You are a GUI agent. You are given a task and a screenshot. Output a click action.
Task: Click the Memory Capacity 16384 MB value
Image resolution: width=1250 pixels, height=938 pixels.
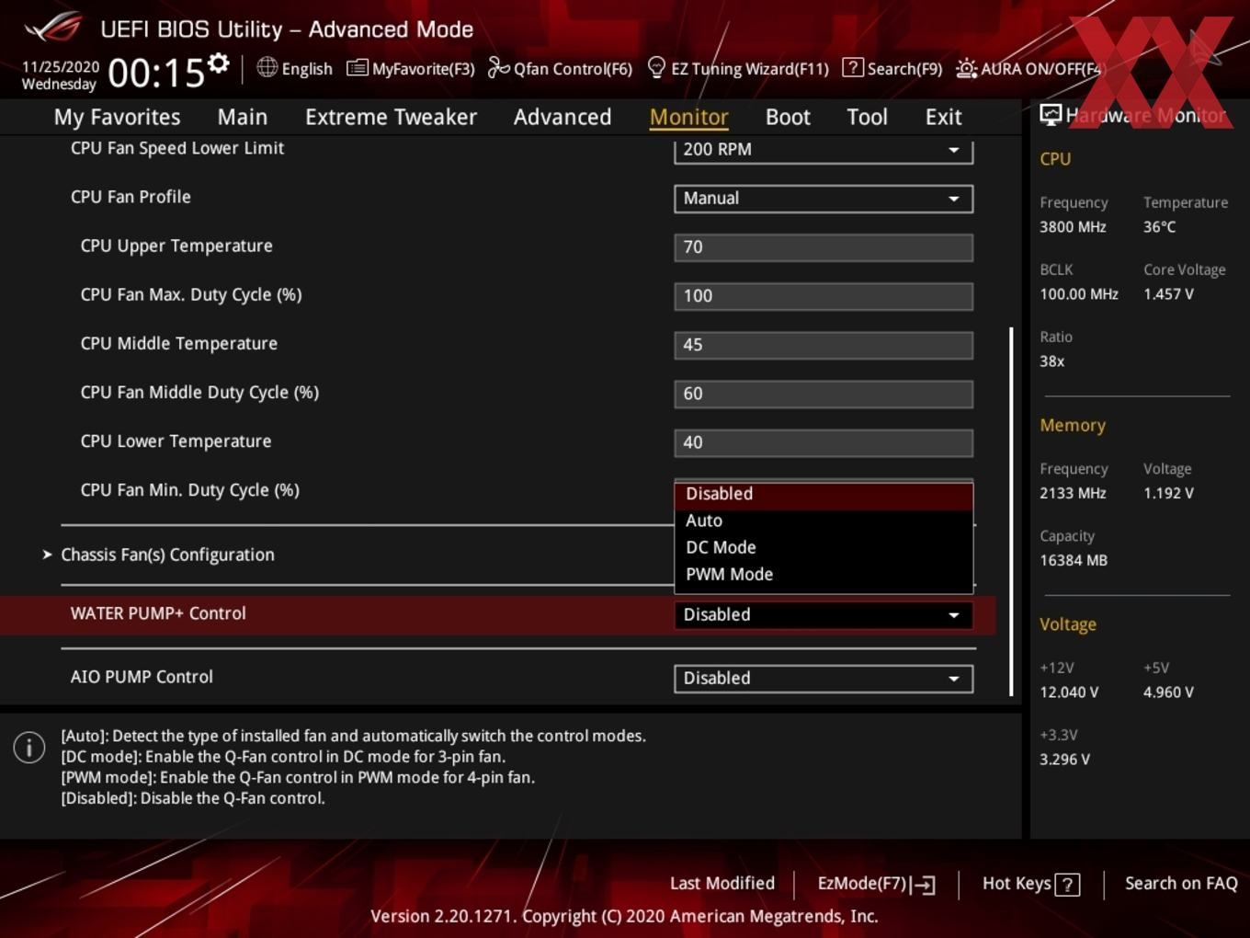[1074, 560]
